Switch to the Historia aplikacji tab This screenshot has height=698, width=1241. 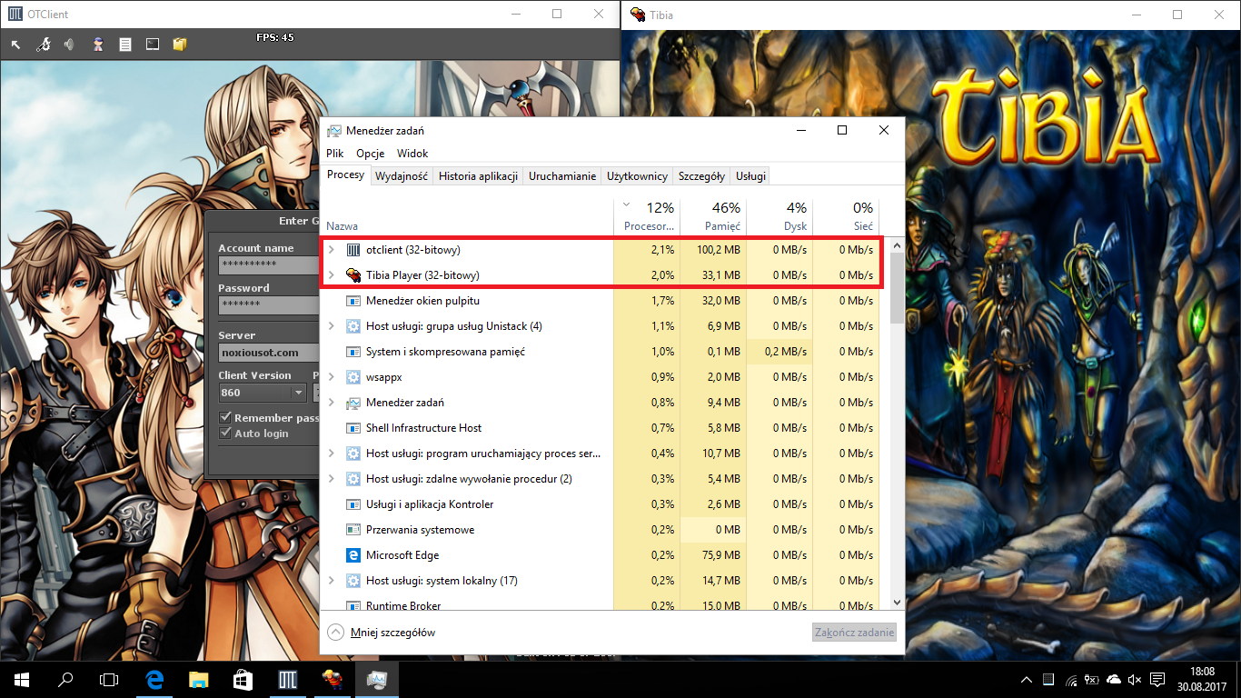click(478, 176)
